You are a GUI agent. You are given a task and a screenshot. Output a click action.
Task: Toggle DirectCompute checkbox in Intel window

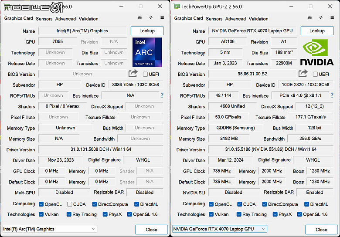tap(94, 204)
